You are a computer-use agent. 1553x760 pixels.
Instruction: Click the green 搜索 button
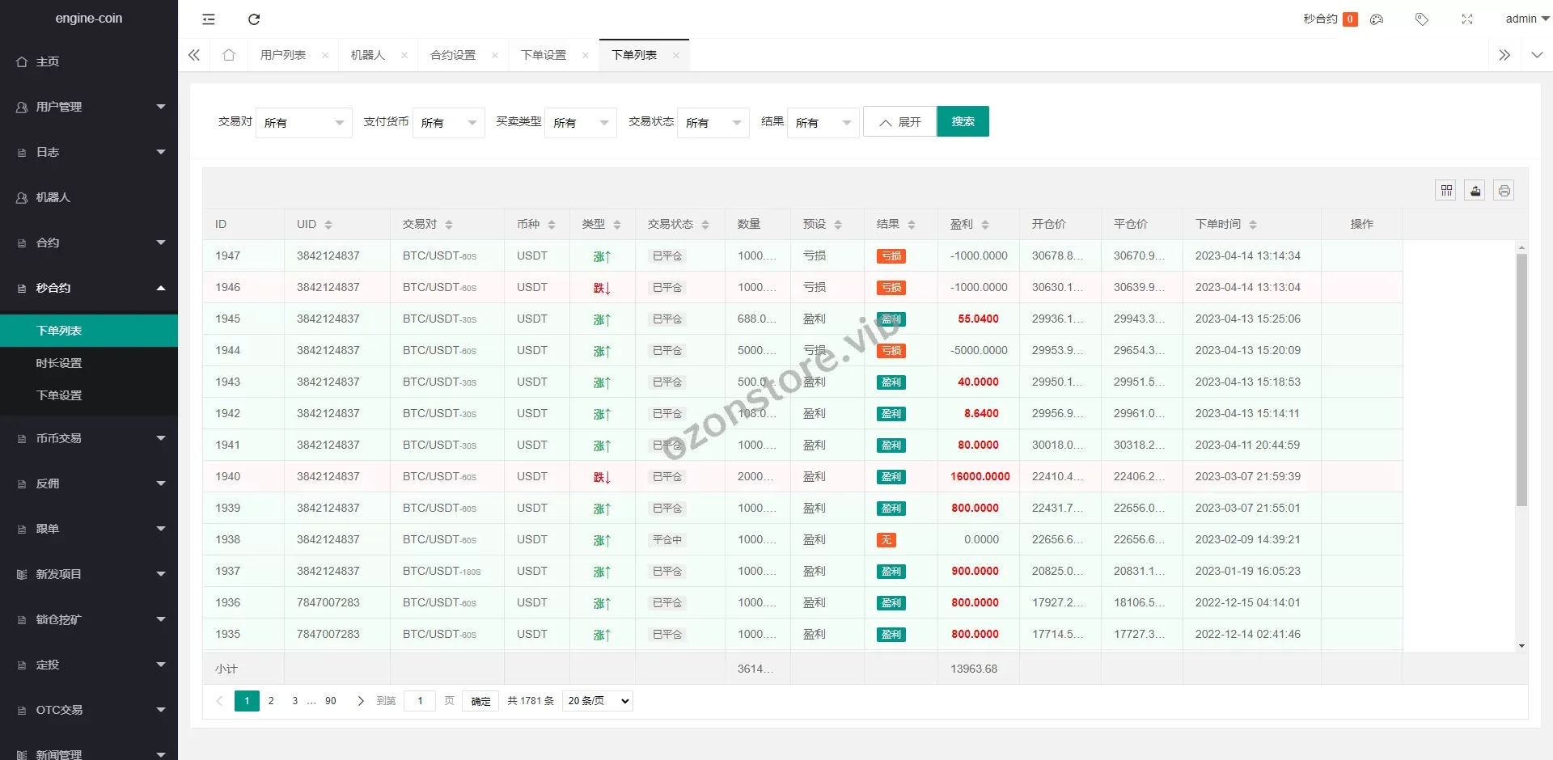[963, 121]
